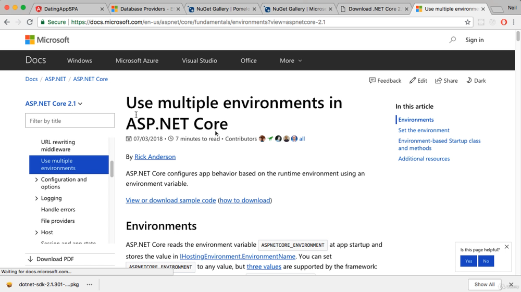Open downloaded dotnet-sdk package options menu

tap(90, 285)
